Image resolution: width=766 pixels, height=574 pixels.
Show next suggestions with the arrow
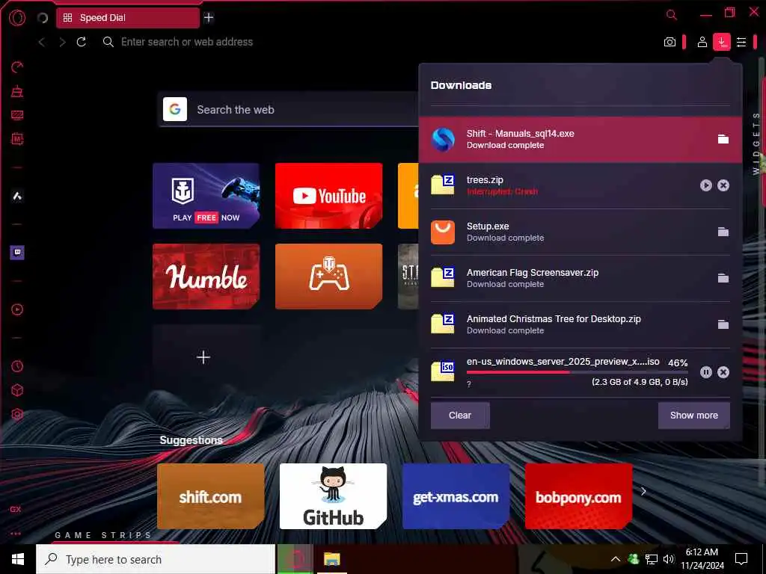point(643,492)
